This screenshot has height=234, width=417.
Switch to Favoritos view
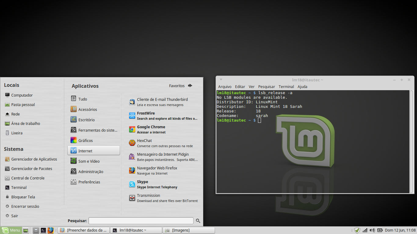click(x=181, y=86)
